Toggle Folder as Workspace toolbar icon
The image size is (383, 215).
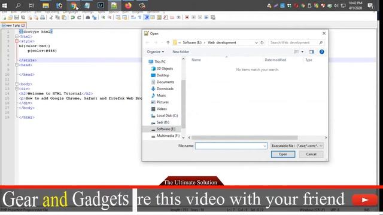click(x=172, y=17)
